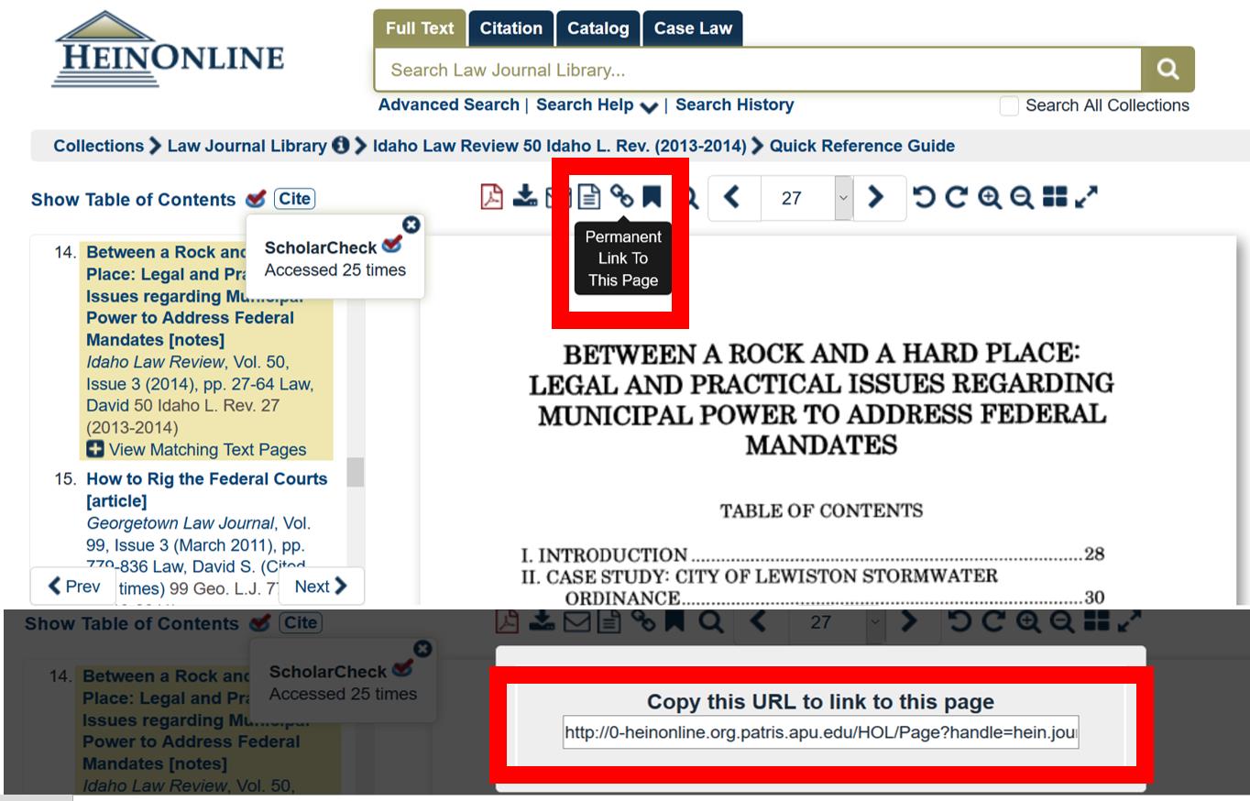Open the Search History link

[x=735, y=104]
